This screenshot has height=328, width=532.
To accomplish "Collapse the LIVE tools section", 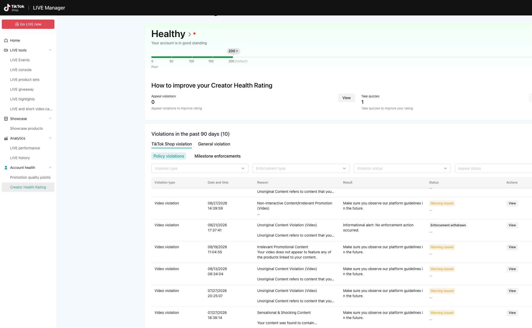I will 50,50.
